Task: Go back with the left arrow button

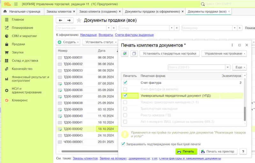Action: [61, 20]
